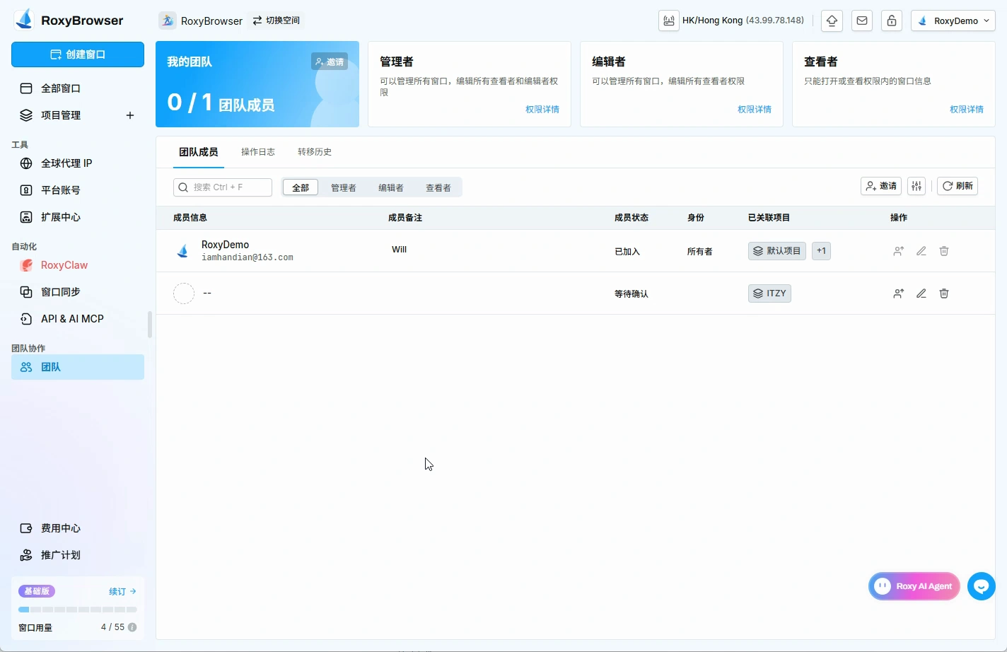Open 权限详情 under 编辑者

(755, 110)
